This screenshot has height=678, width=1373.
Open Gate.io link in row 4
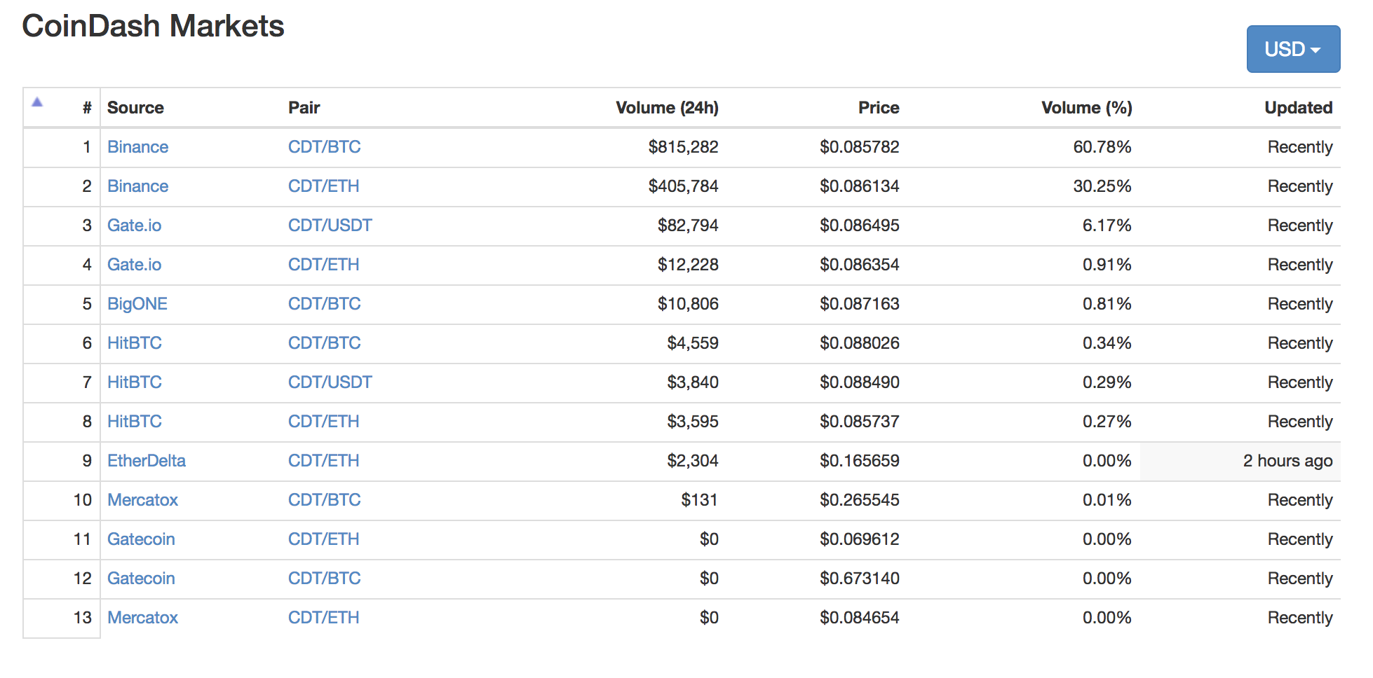click(134, 265)
